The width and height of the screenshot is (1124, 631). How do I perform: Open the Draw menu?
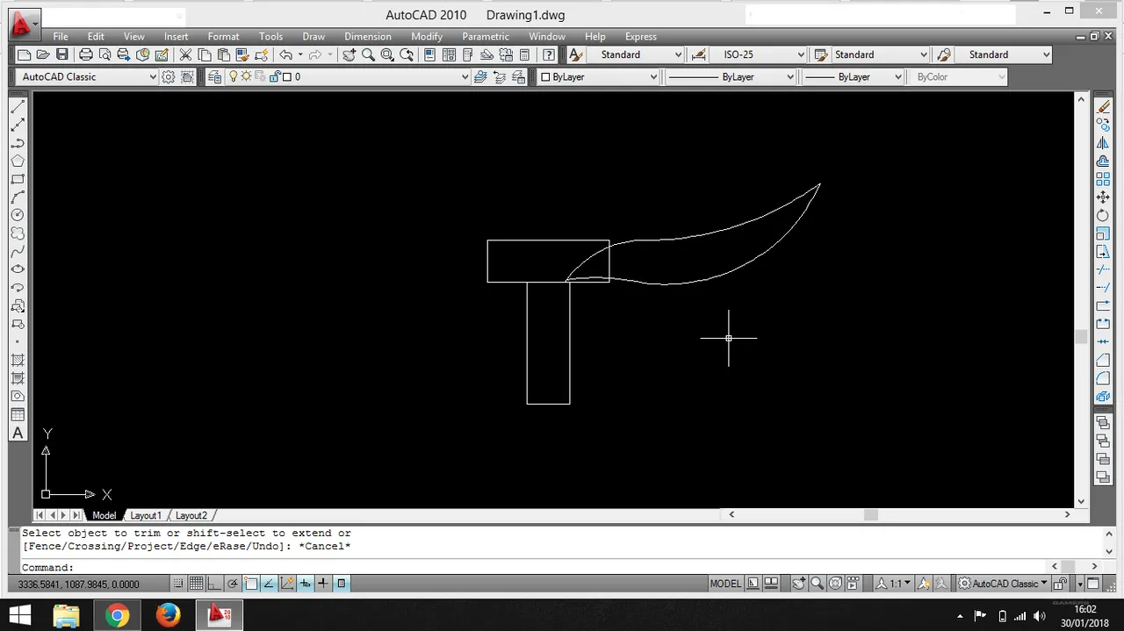click(313, 37)
